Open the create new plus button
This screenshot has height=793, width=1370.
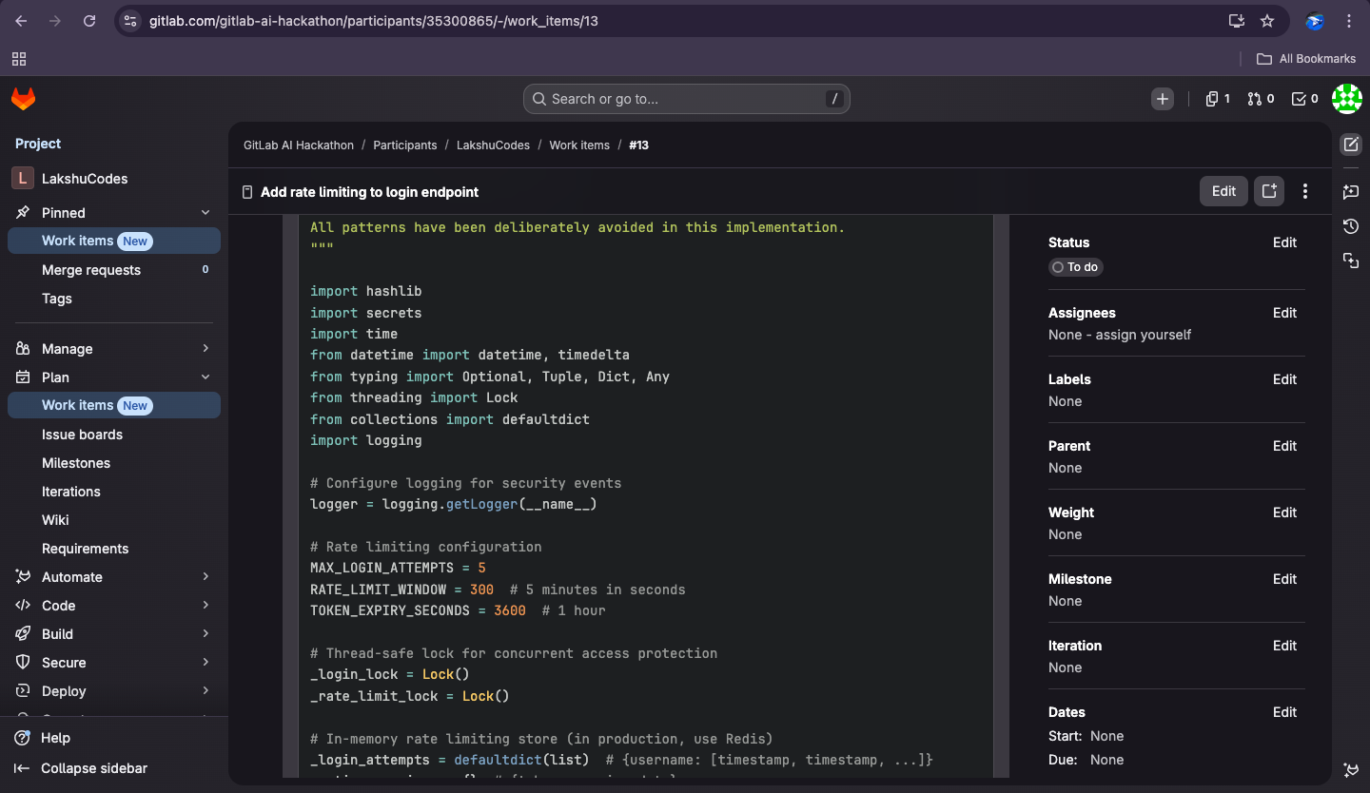coord(1162,99)
